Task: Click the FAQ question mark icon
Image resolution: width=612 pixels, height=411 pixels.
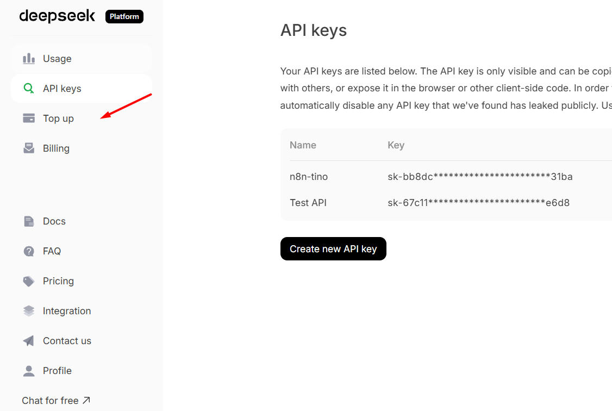Action: (x=29, y=251)
